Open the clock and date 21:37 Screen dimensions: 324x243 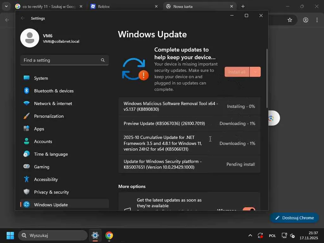(309, 235)
